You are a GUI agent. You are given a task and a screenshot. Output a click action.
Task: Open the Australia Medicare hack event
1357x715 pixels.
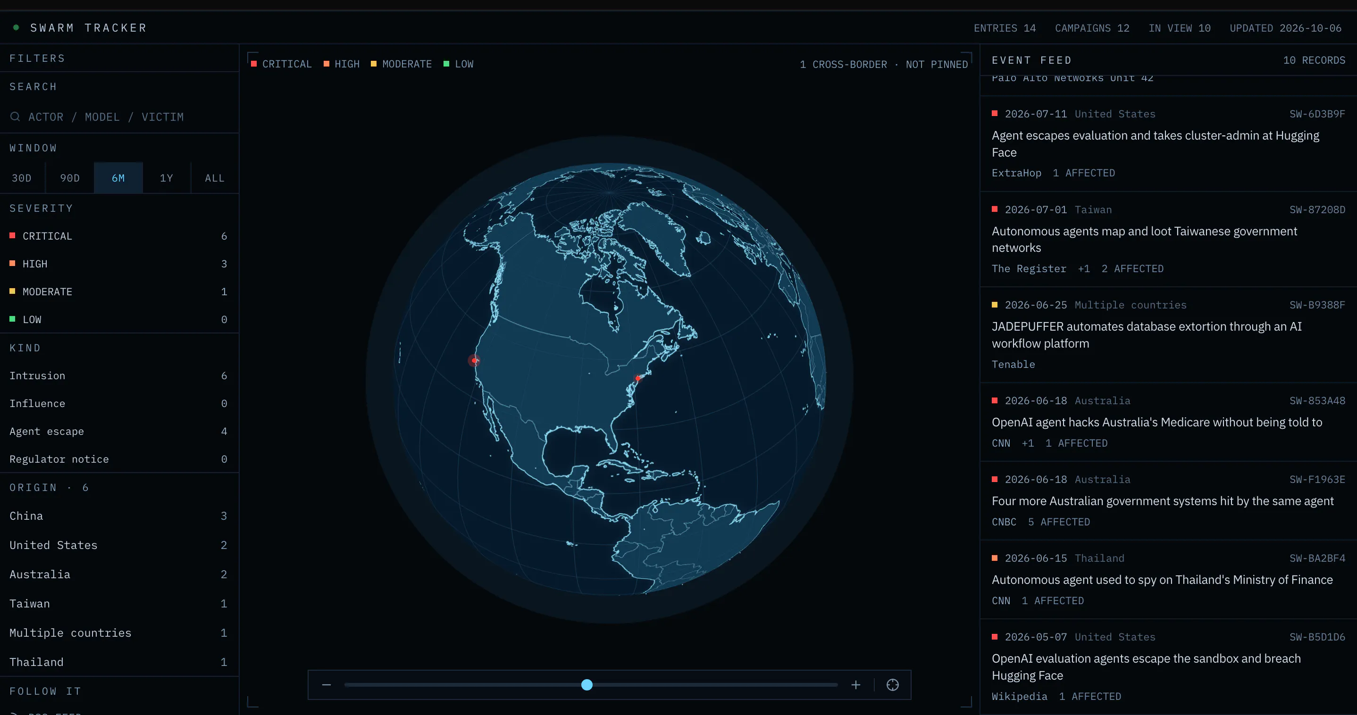coord(1168,422)
